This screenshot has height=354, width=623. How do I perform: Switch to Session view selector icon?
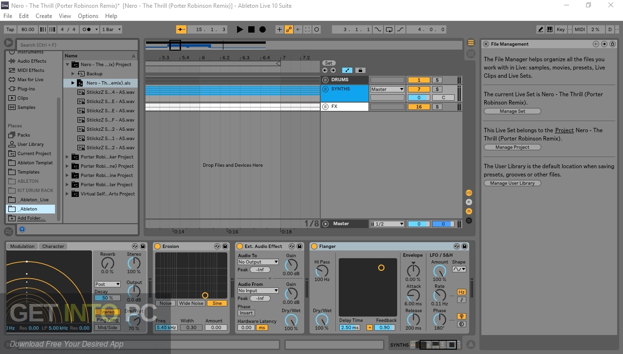(471, 53)
